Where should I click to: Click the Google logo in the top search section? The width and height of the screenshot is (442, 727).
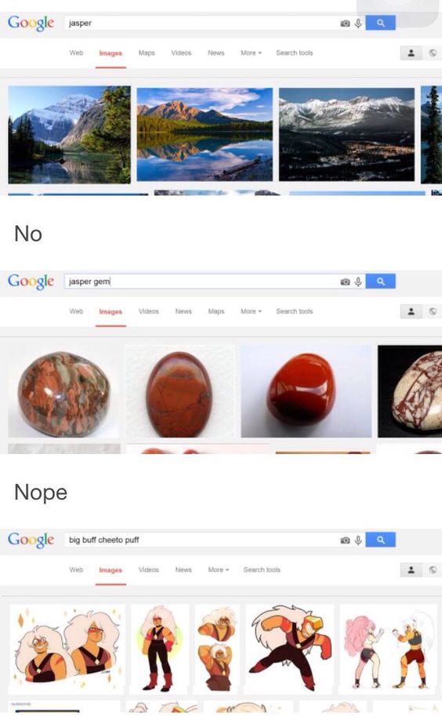(x=31, y=24)
